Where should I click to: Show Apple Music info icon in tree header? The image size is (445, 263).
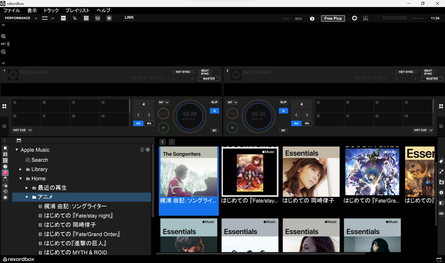click(142, 150)
